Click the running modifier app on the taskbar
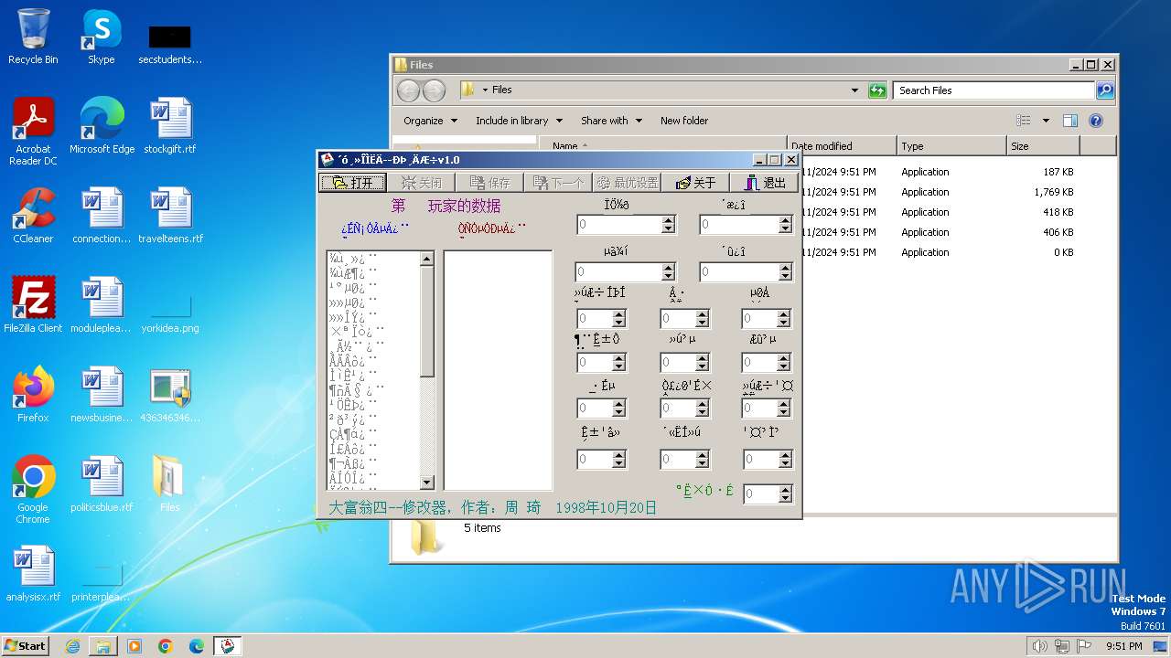Viewport: 1171px width, 658px height. (228, 646)
